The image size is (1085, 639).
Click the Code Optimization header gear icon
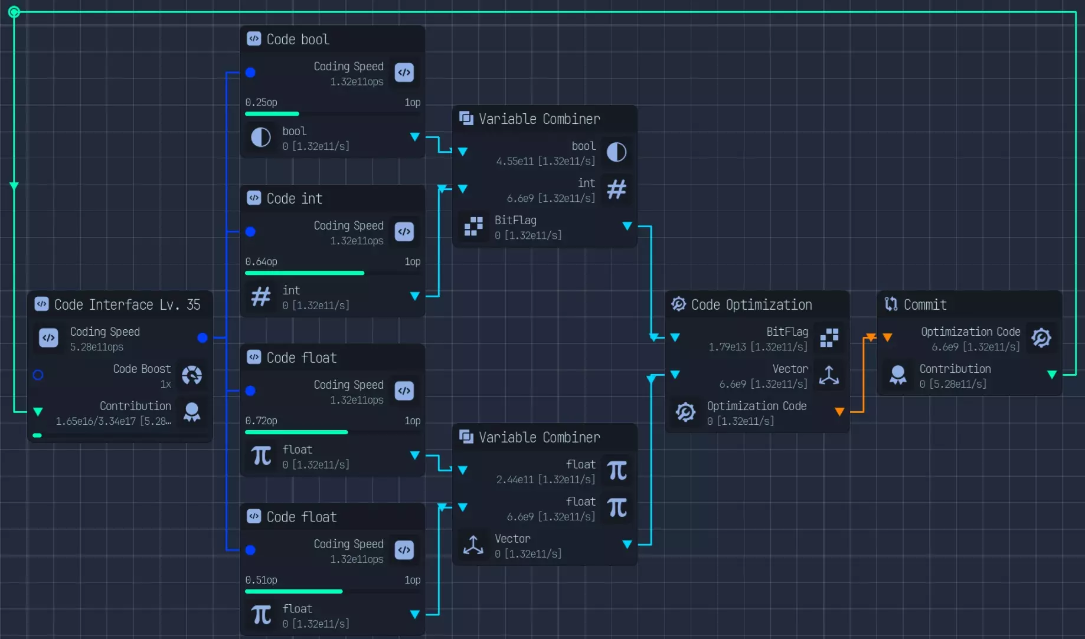click(679, 304)
